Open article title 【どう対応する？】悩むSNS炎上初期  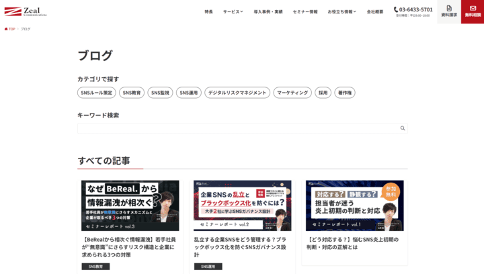point(352,243)
